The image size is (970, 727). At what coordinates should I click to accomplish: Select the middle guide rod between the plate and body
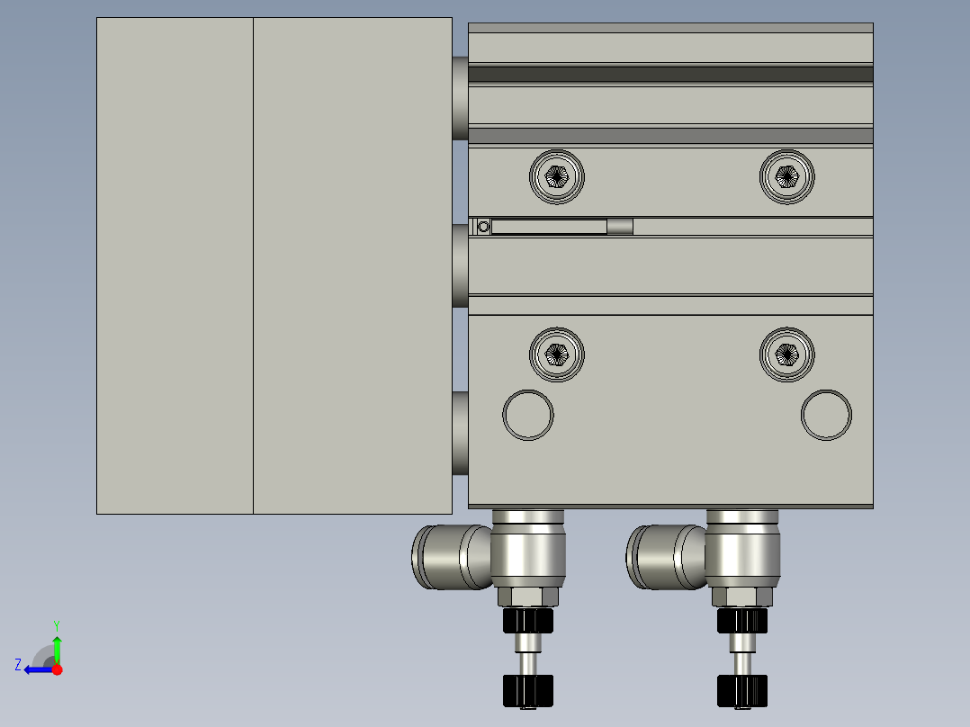pyautogui.click(x=460, y=265)
